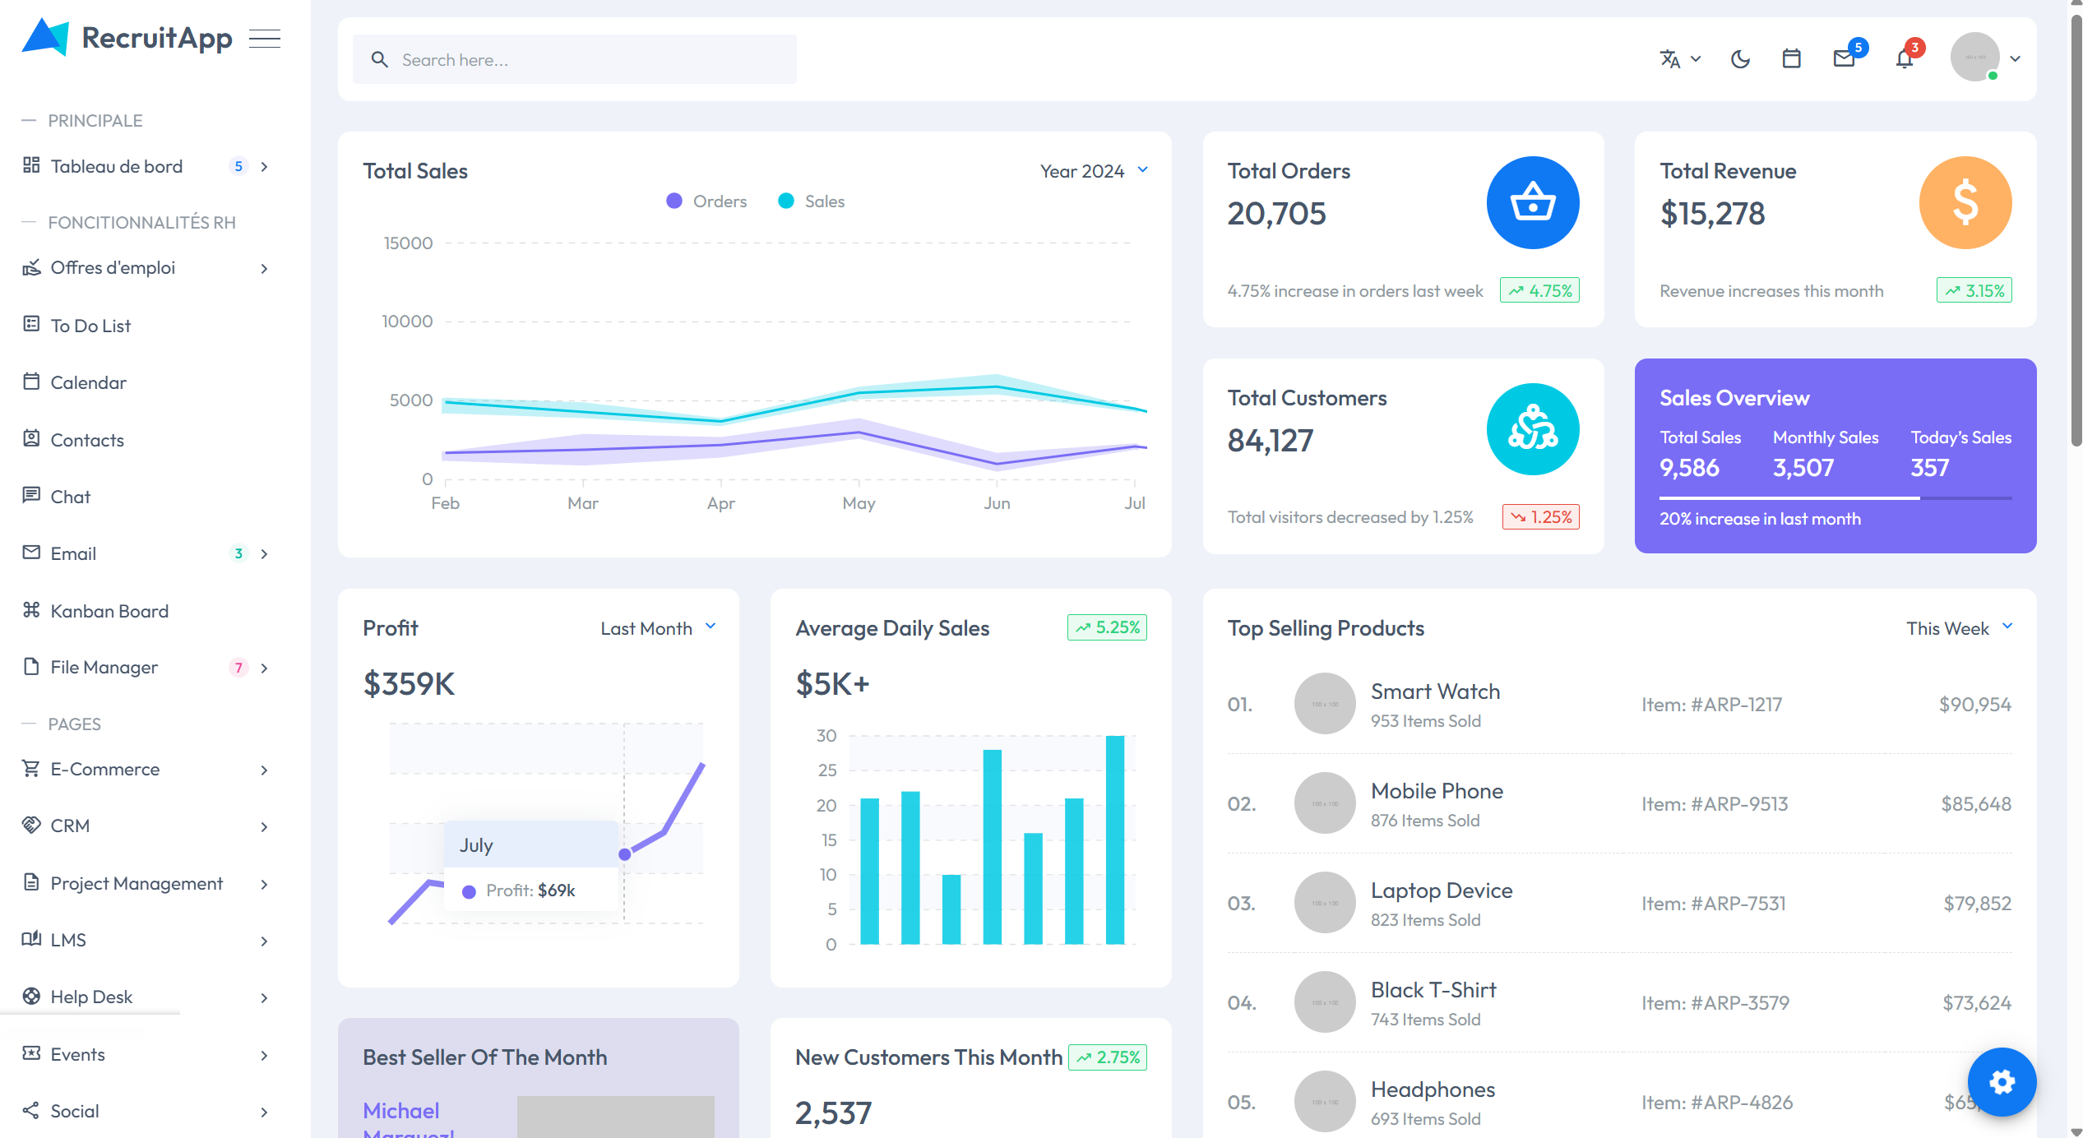Open the Year 2024 dropdown
The width and height of the screenshot is (2083, 1138).
click(x=1094, y=171)
